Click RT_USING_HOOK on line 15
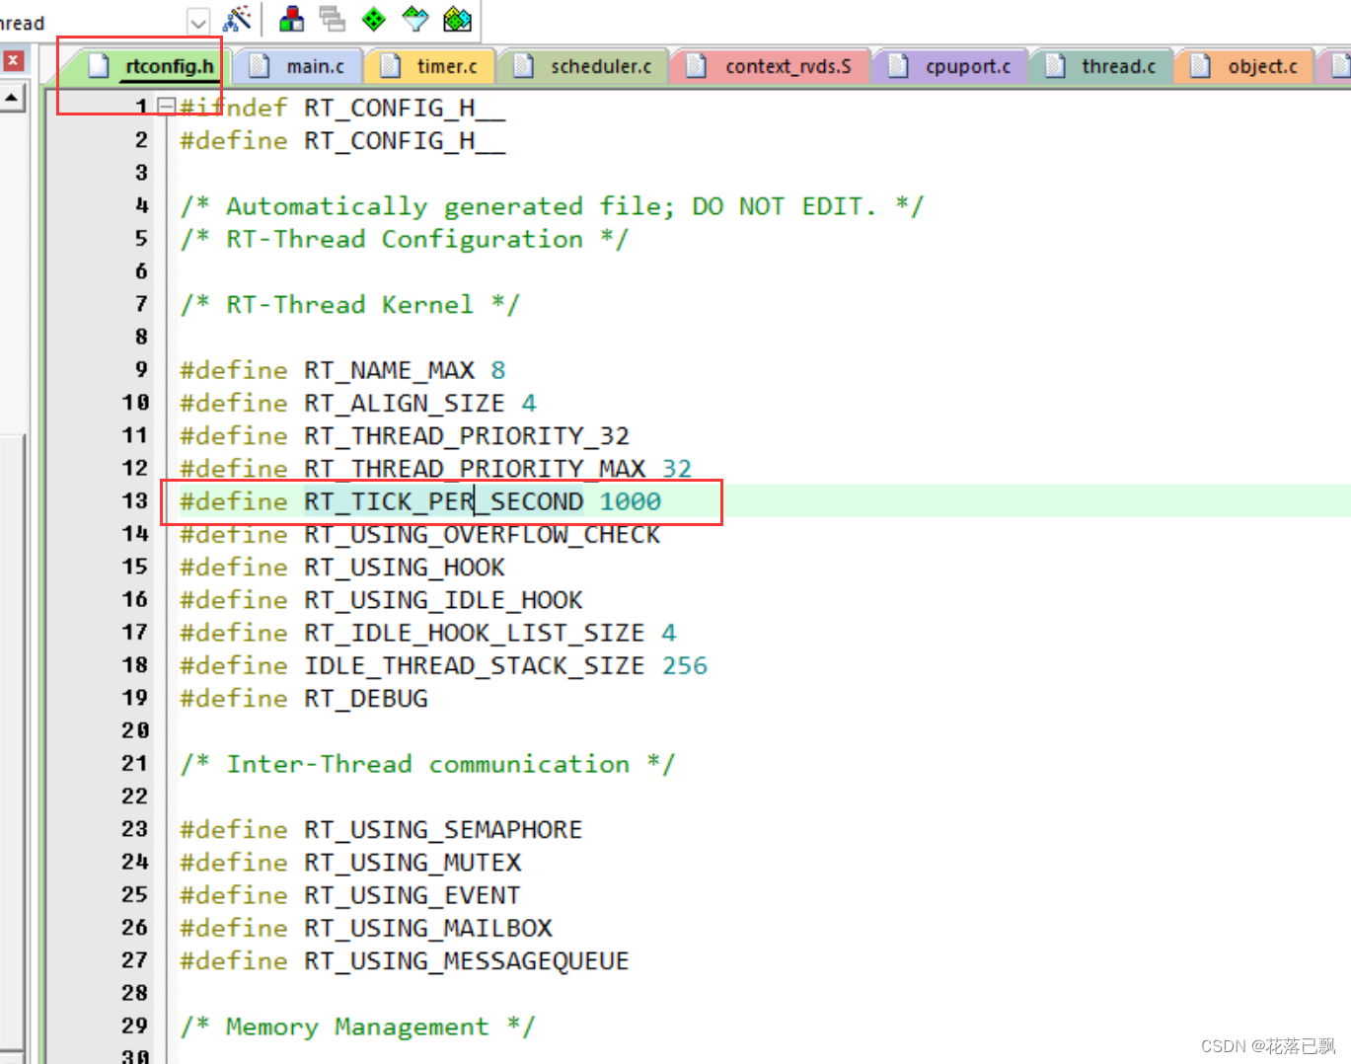Screen dimensions: 1351x1064 [404, 567]
